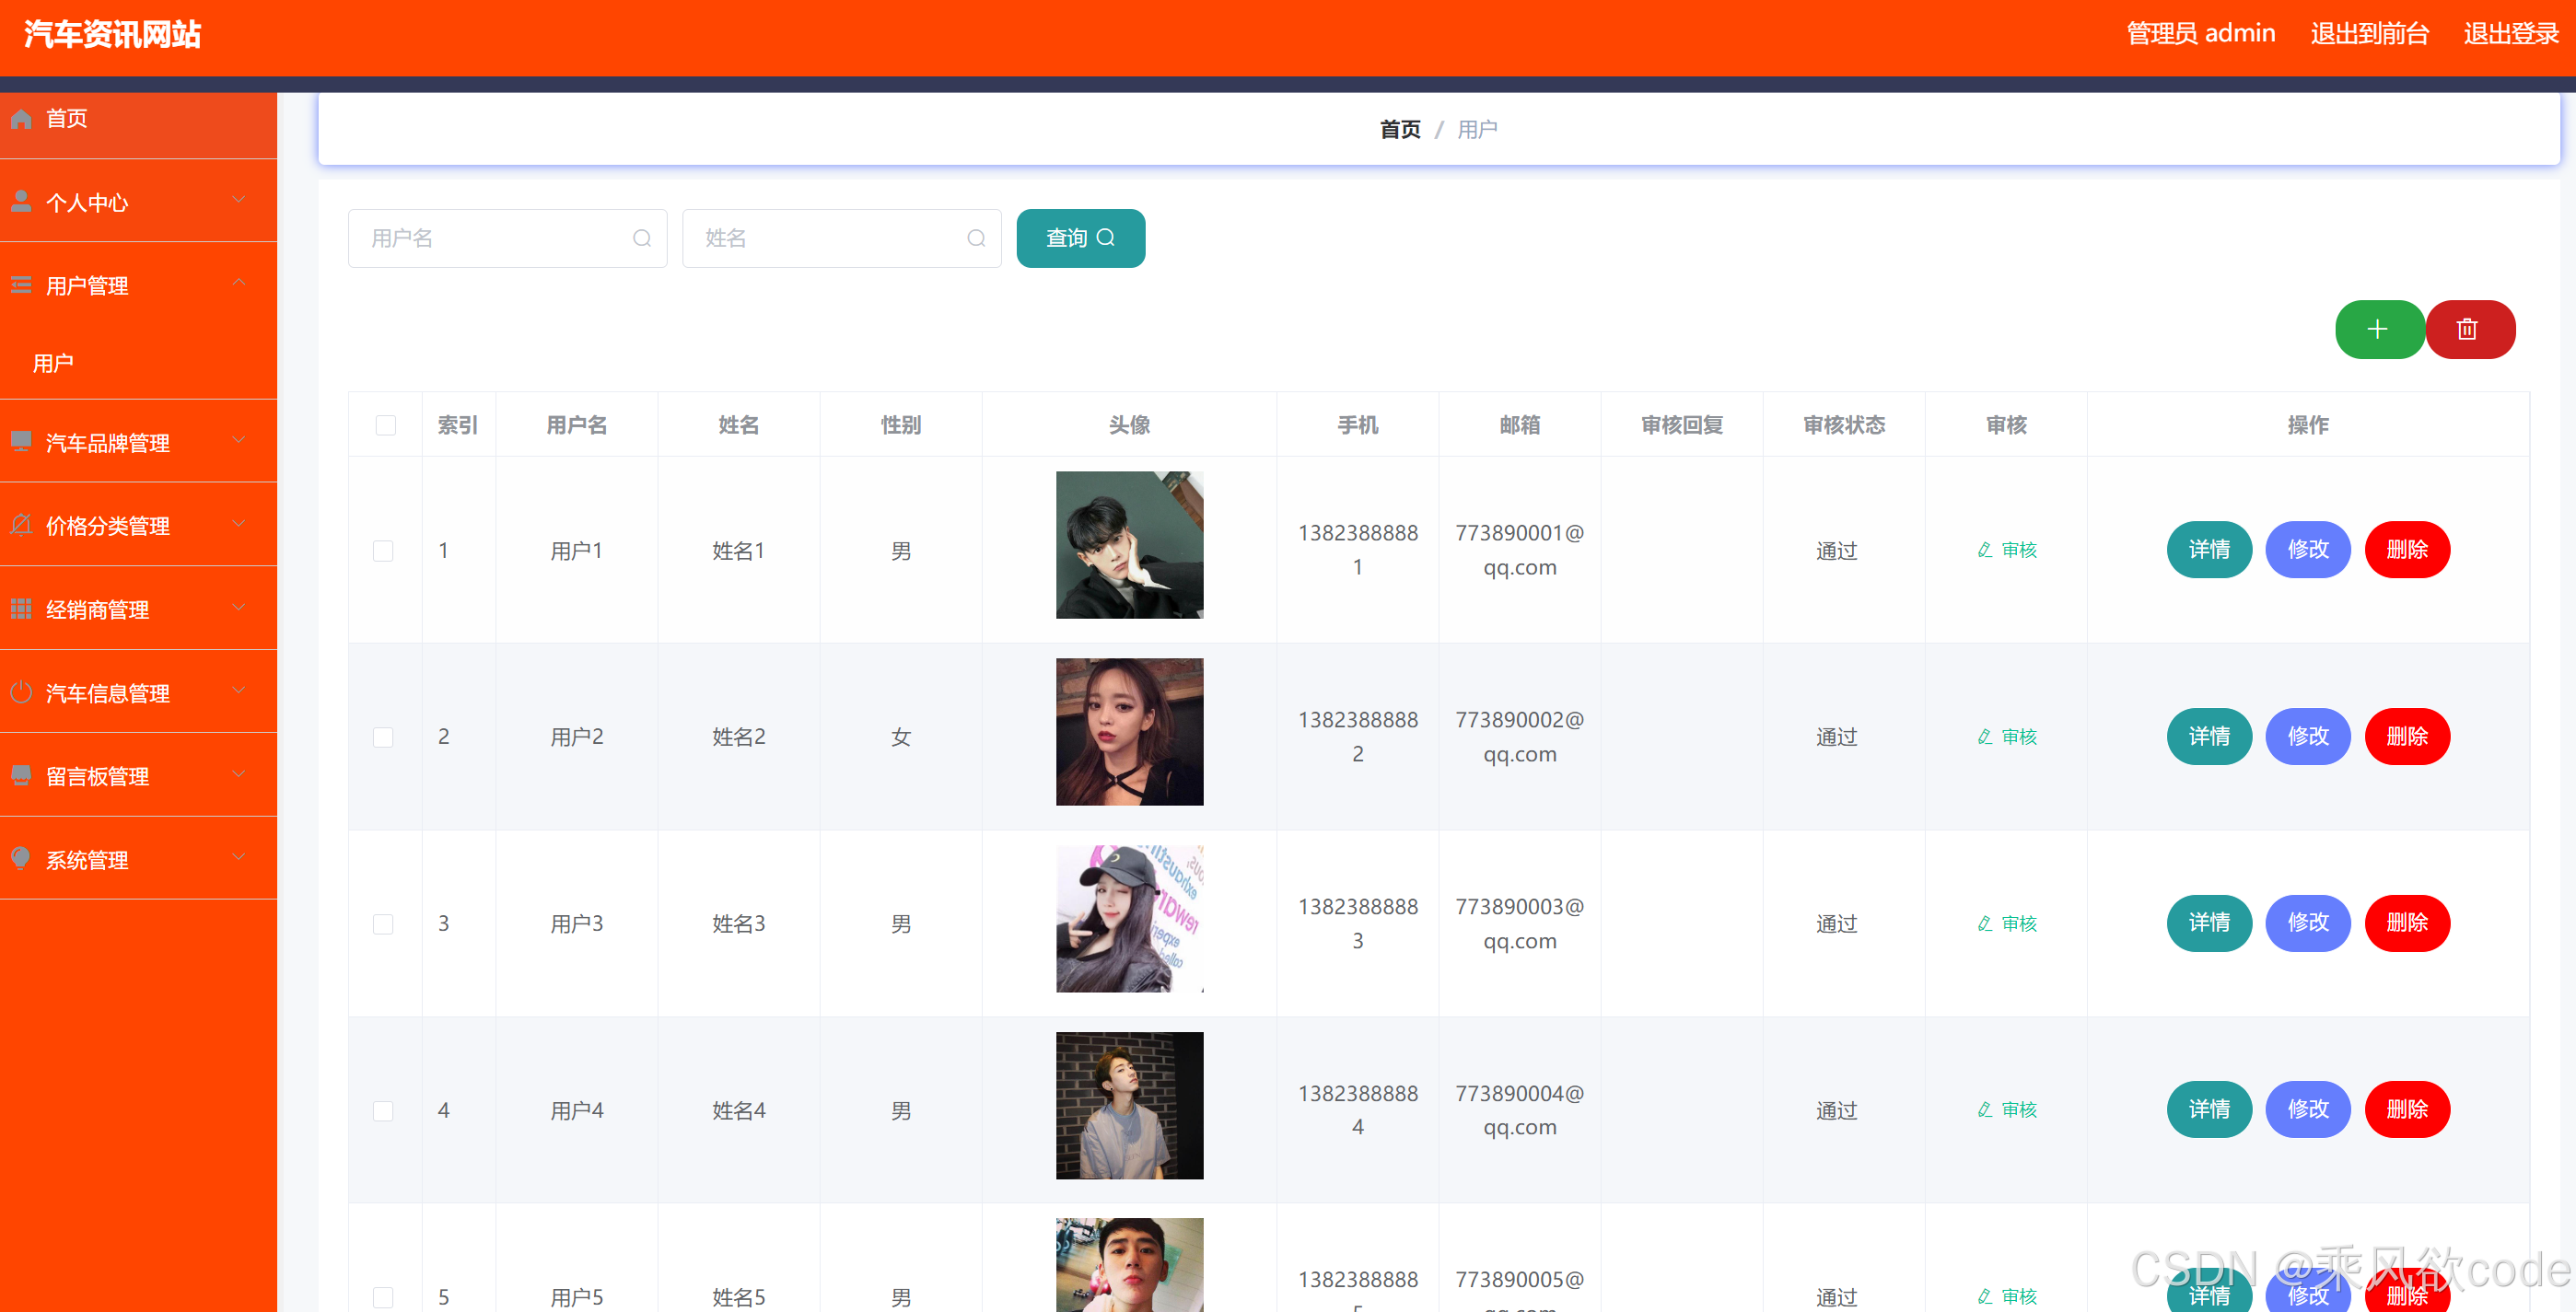Click the search icon inside 用户名 field
This screenshot has height=1312, width=2576.
tap(642, 238)
